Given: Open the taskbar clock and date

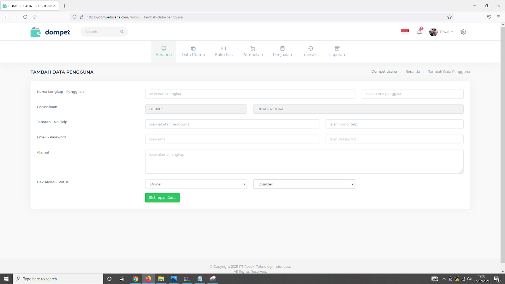Looking at the screenshot, I should pyautogui.click(x=482, y=279).
